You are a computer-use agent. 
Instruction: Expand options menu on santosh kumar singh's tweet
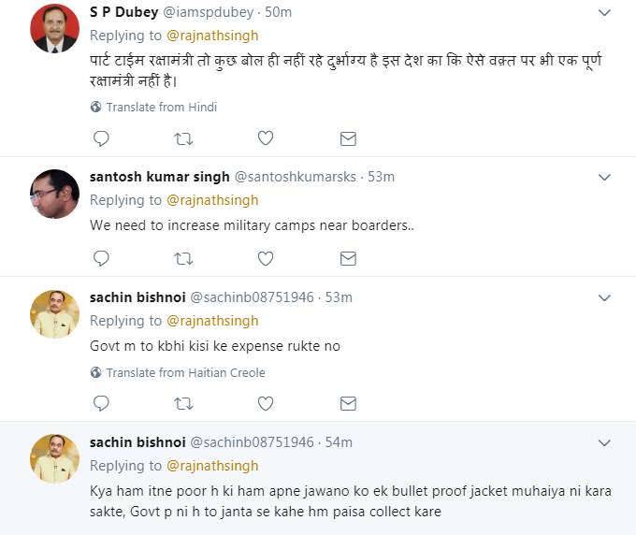[604, 177]
